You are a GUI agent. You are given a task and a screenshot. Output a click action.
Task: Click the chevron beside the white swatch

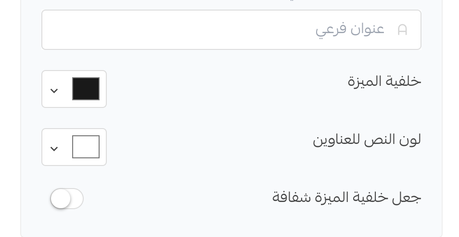tap(54, 149)
